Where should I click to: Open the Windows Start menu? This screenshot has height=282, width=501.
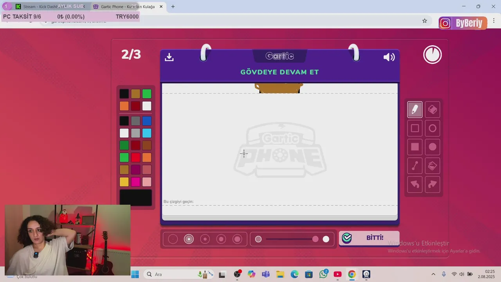point(135,274)
